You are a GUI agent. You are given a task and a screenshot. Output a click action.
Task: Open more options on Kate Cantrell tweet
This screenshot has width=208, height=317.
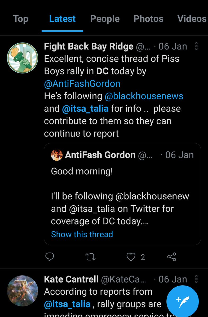tap(196, 279)
